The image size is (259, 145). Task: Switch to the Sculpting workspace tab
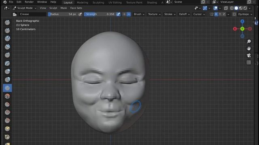coord(98,2)
